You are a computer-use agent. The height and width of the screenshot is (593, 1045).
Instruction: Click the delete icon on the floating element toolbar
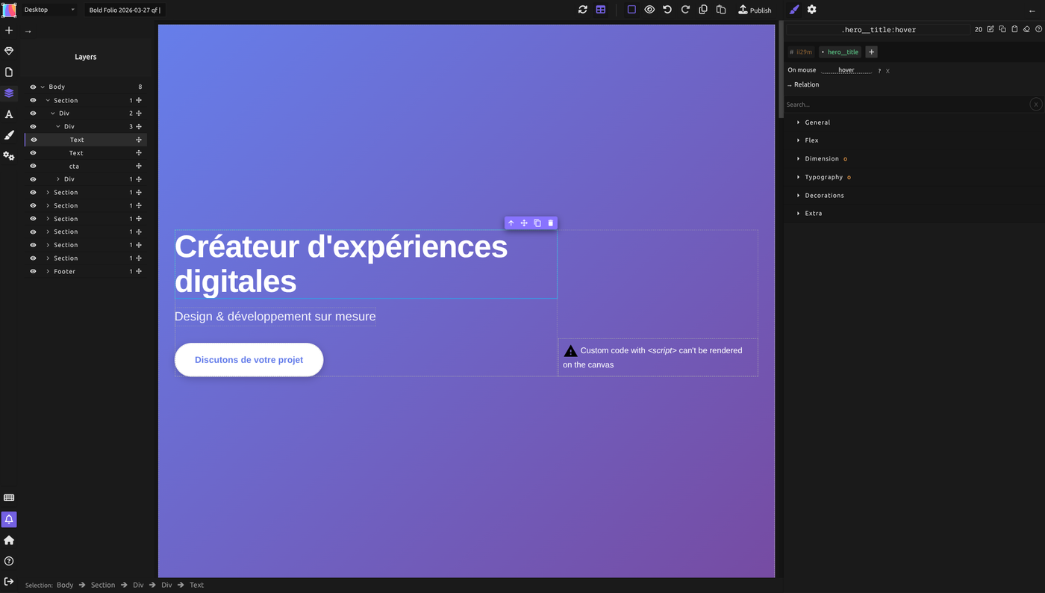(x=550, y=223)
